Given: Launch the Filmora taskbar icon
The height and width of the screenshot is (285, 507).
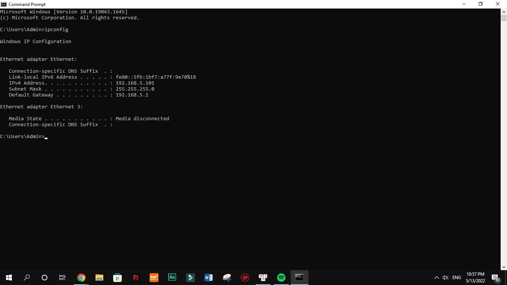Looking at the screenshot, I should tap(190, 277).
